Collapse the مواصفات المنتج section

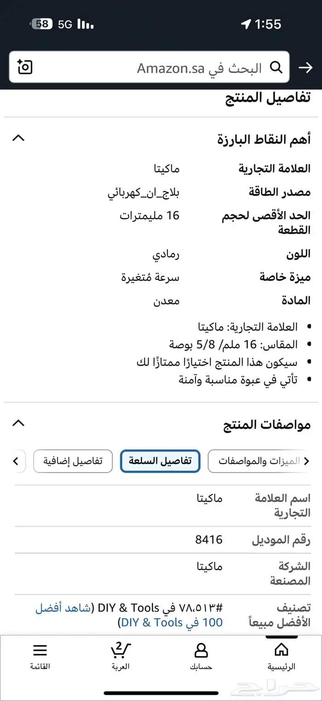tap(18, 423)
